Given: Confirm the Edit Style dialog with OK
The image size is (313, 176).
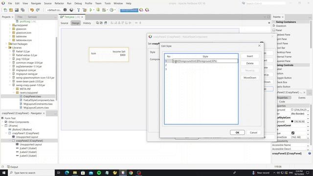Looking at the screenshot, I should [237, 132].
